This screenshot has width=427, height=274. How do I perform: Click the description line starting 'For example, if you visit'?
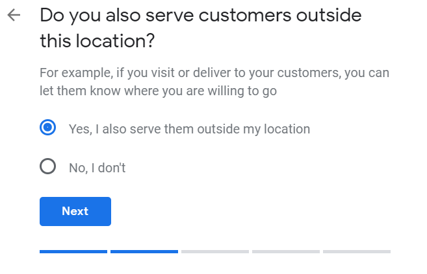214,73
